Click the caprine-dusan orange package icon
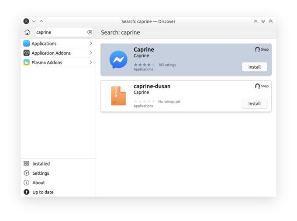The width and height of the screenshot is (297, 221). tap(118, 96)
